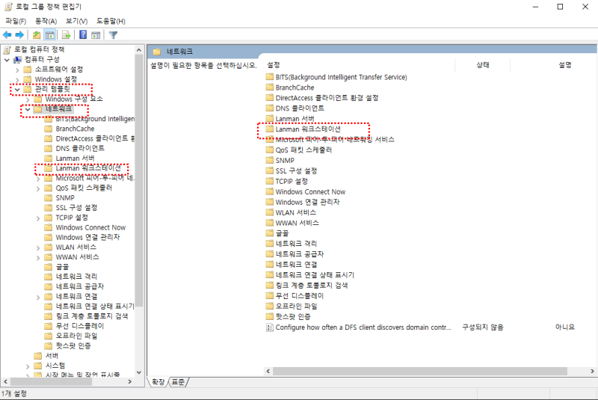The height and width of the screenshot is (400, 598).
Task: Toggle the Show/Hide Action Pane toolbar icon
Action: 96,35
